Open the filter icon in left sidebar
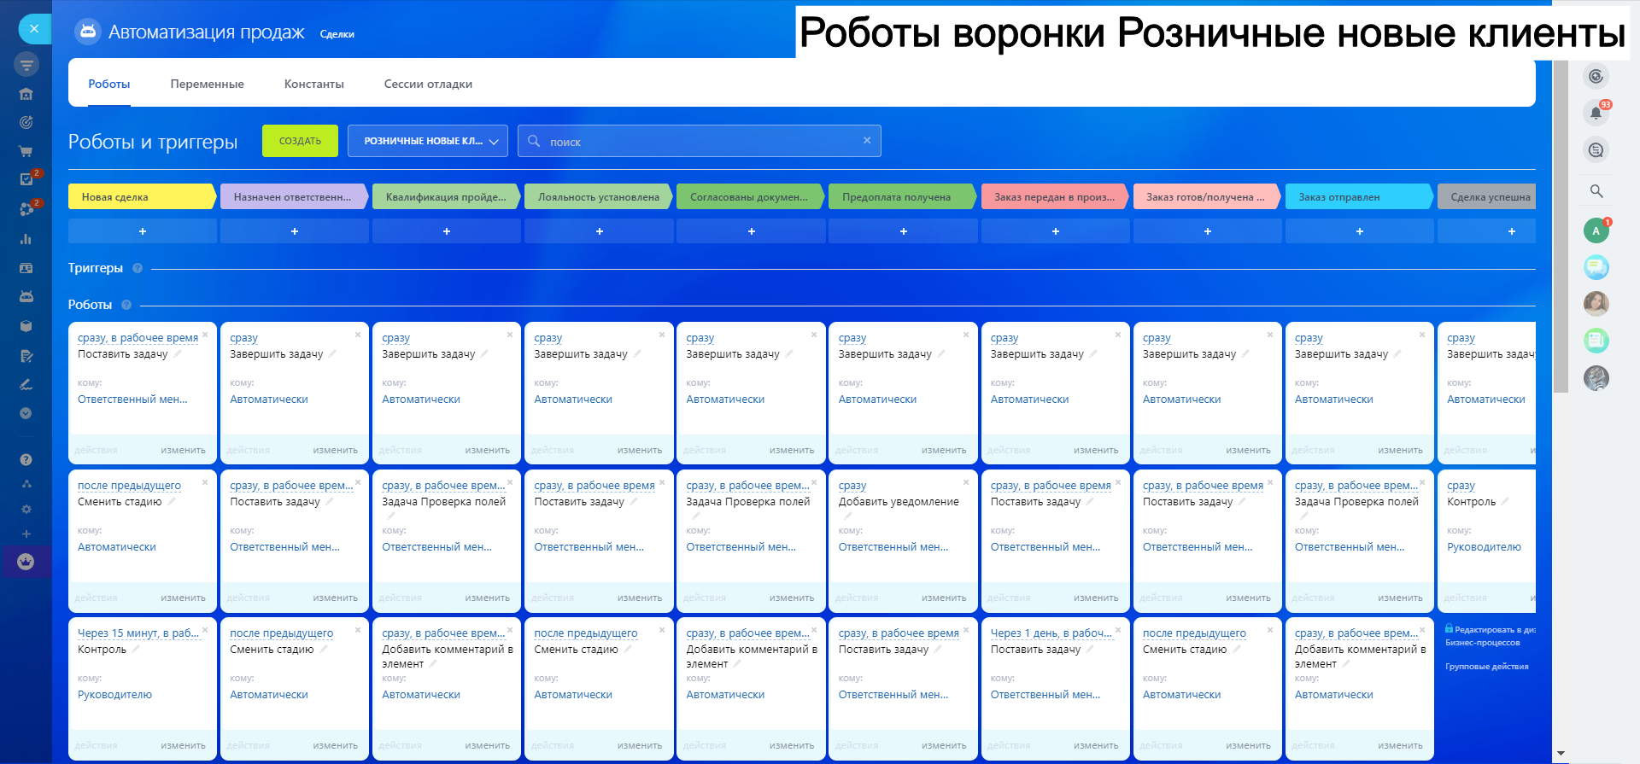 [26, 64]
